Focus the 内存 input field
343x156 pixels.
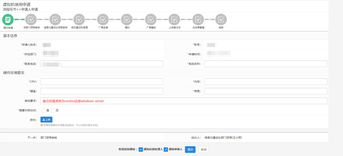266,82
